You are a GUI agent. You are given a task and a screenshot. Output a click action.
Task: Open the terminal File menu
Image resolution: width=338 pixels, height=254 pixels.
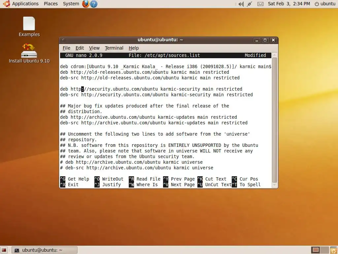66,48
